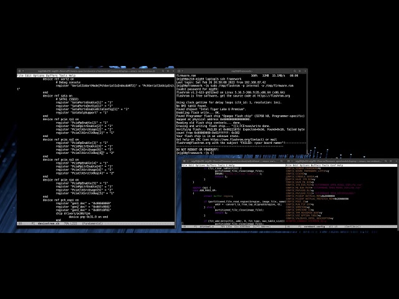The image size is (399, 299).
Task: Click new tab icon in framework ssh terminal
Action: pyautogui.click(x=179, y=71)
